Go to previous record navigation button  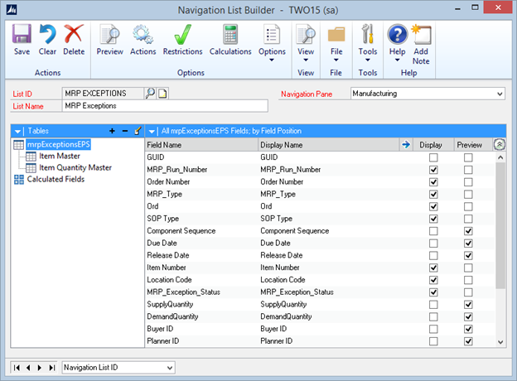click(28, 368)
